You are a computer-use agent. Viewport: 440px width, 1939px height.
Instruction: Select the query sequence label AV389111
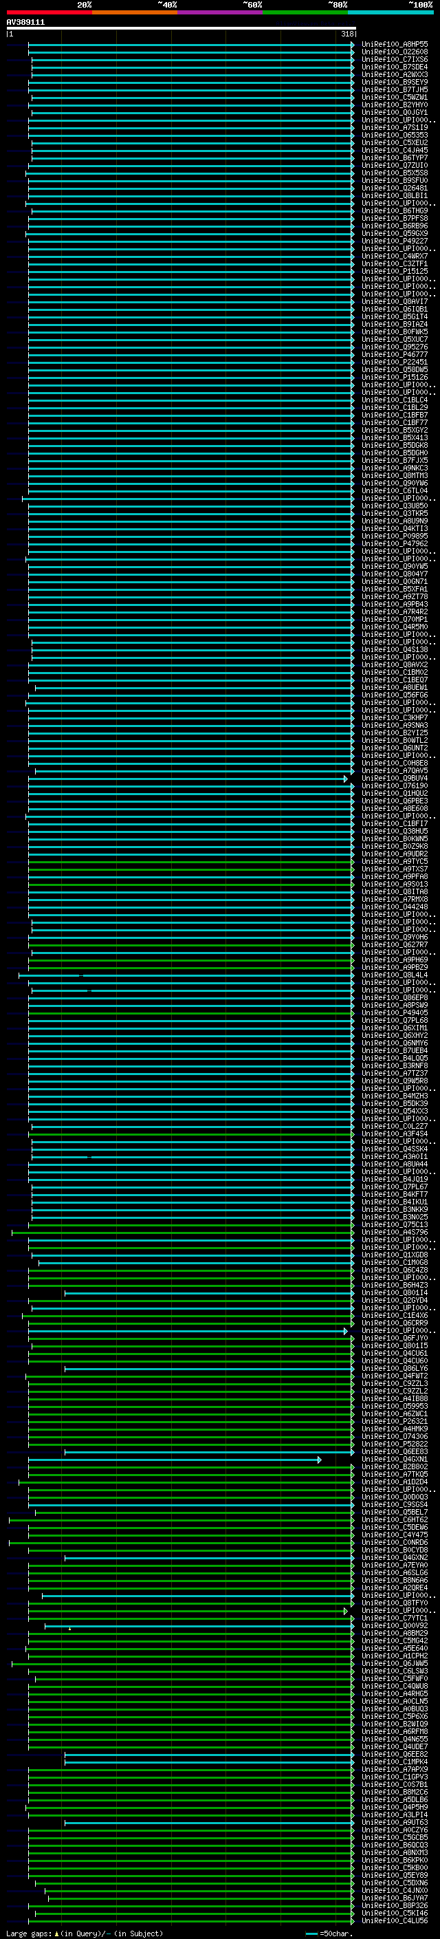click(x=25, y=23)
